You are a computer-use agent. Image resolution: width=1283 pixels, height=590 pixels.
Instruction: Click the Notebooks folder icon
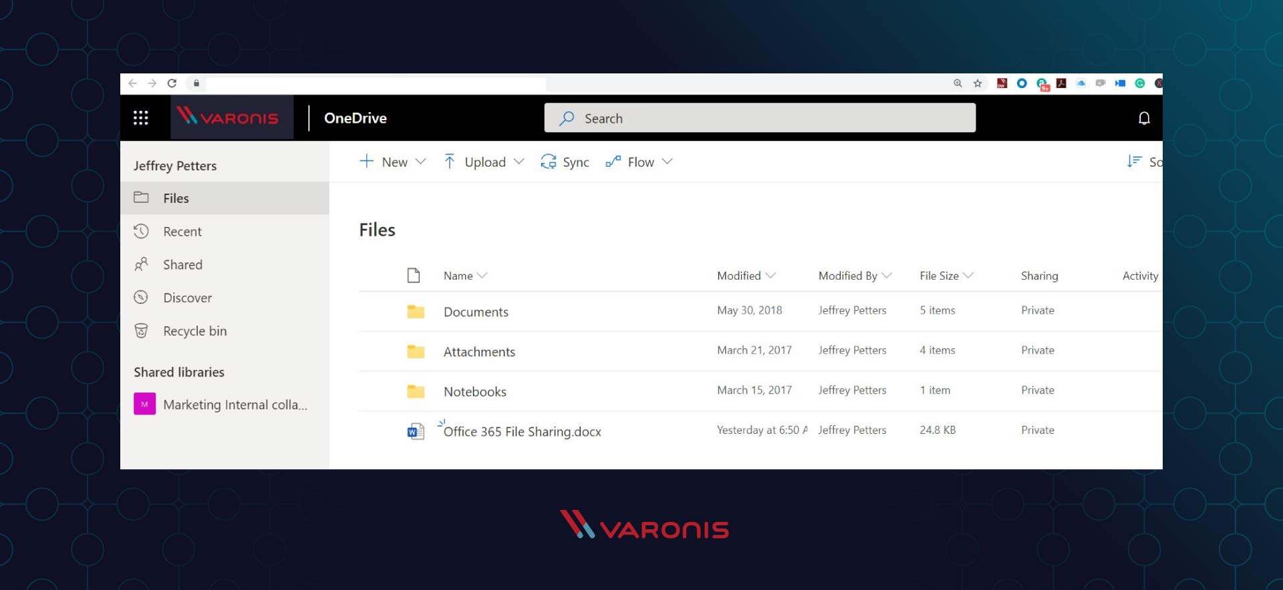click(x=416, y=392)
